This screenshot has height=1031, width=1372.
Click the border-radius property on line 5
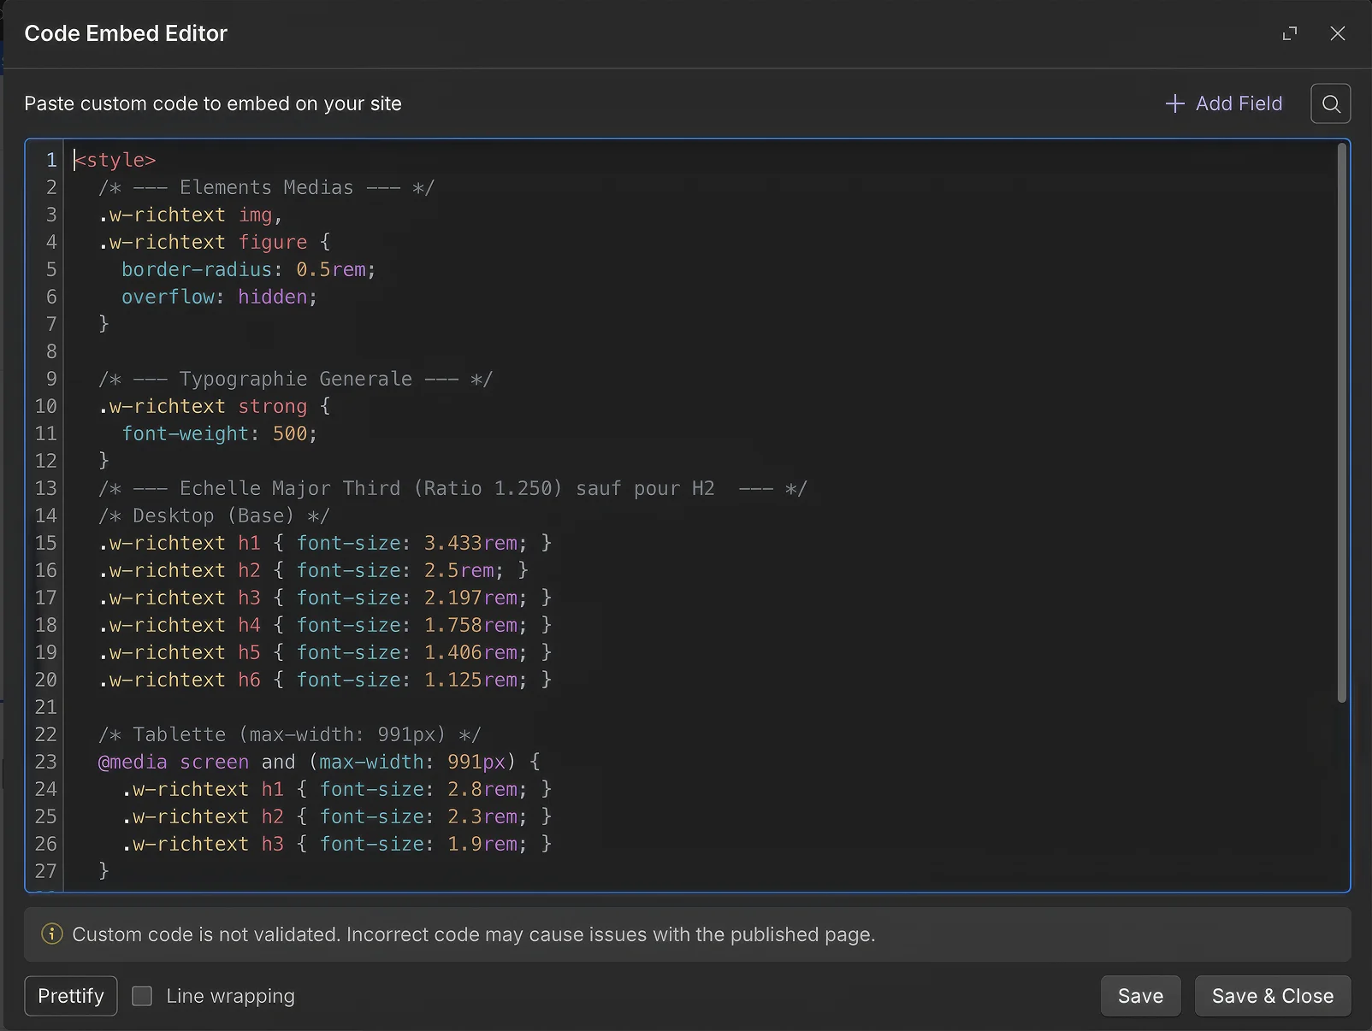point(198,269)
